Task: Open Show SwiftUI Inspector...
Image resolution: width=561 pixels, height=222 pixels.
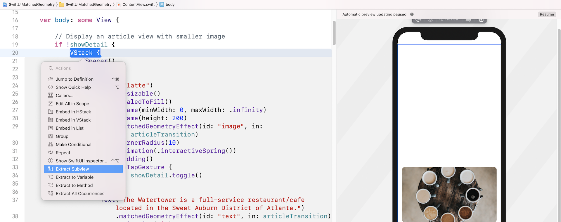Action: (83, 161)
